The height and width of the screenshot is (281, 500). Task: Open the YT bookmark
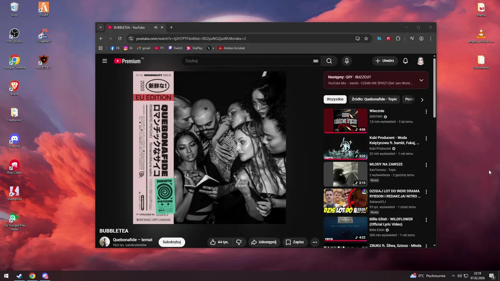[159, 48]
